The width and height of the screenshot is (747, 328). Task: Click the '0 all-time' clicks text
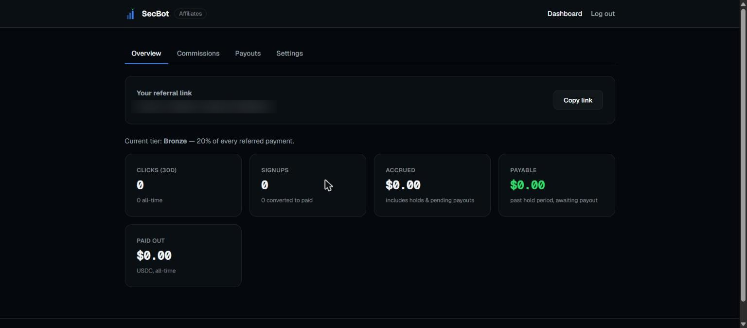[150, 200]
